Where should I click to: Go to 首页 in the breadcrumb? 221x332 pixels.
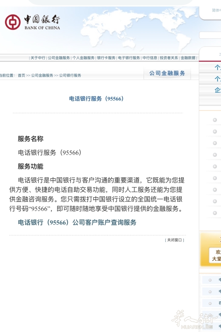[x=21, y=75]
